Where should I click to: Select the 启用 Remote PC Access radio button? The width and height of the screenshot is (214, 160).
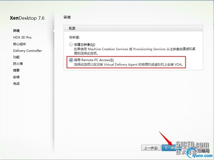pyautogui.click(x=71, y=60)
